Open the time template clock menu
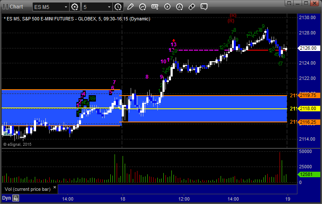Viewport: 322px width, 204px height. (118, 7)
